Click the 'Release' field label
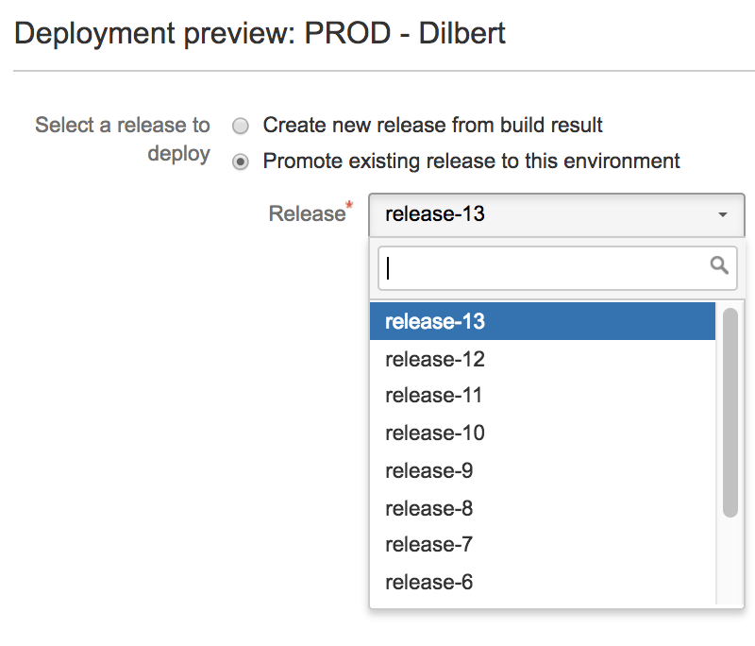 308,213
